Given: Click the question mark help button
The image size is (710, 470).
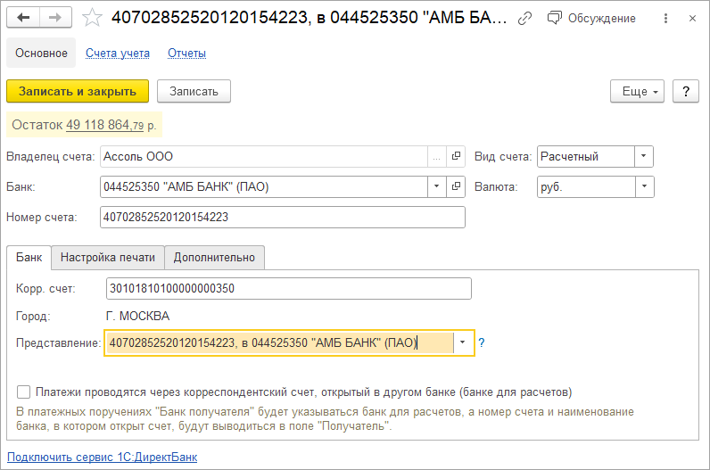Looking at the screenshot, I should (x=685, y=91).
